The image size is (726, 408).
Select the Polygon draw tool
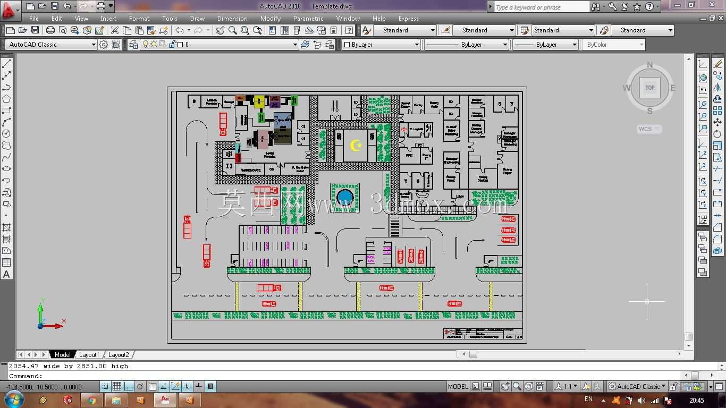pos(6,99)
